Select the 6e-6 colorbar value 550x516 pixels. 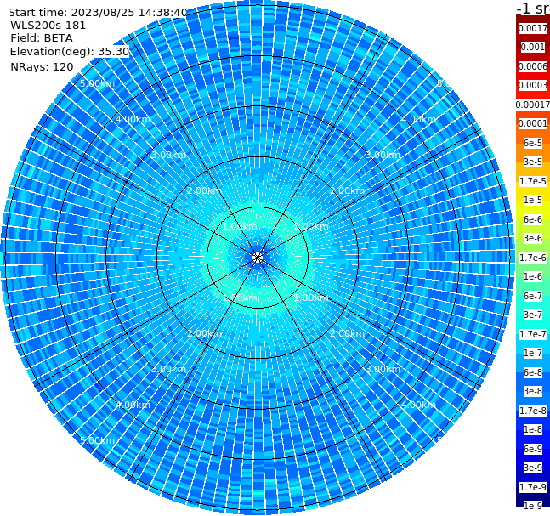[x=533, y=219]
